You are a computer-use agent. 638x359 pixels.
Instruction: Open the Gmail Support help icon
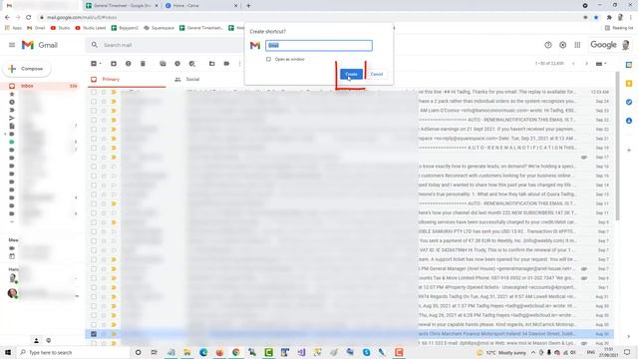coord(548,45)
